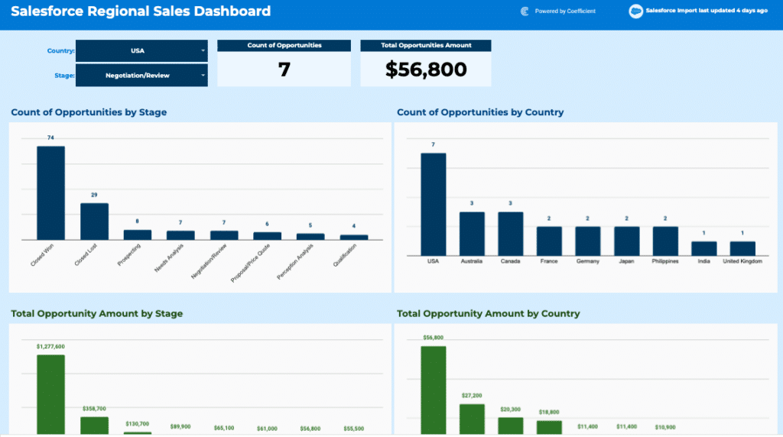
Task: Click the Country: filter label
Action: click(61, 51)
